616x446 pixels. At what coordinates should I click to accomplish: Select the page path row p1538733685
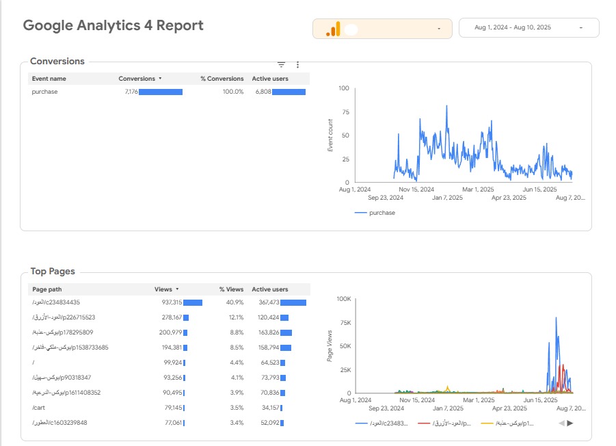pyautogui.click(x=169, y=347)
